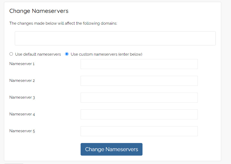Screen dimensions: 231x164
Task: Click the "Nameserver 3" field label
Action: point(22,97)
